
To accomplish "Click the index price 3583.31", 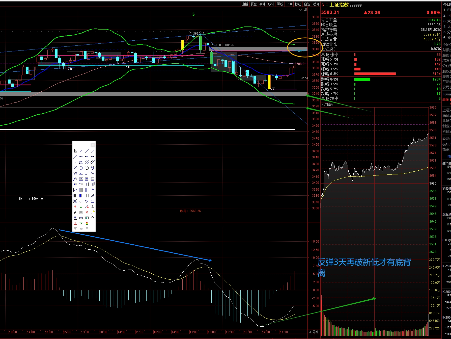I will click(330, 12).
